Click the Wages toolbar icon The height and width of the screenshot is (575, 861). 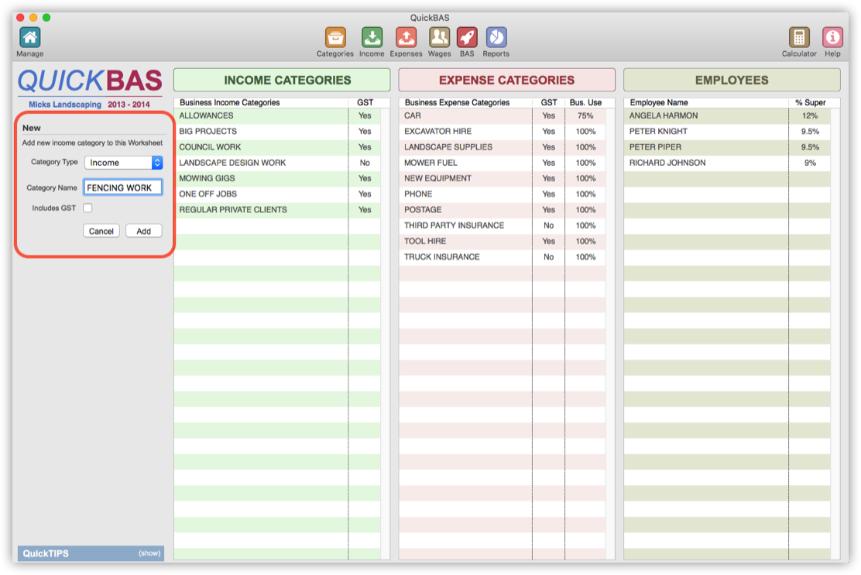pos(439,36)
